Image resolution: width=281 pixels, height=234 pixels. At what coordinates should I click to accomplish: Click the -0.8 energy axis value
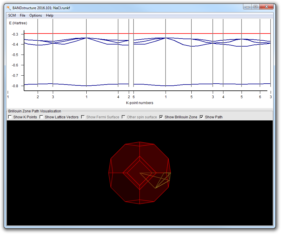(15, 86)
